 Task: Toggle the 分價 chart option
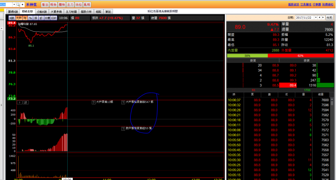(x=47, y=18)
